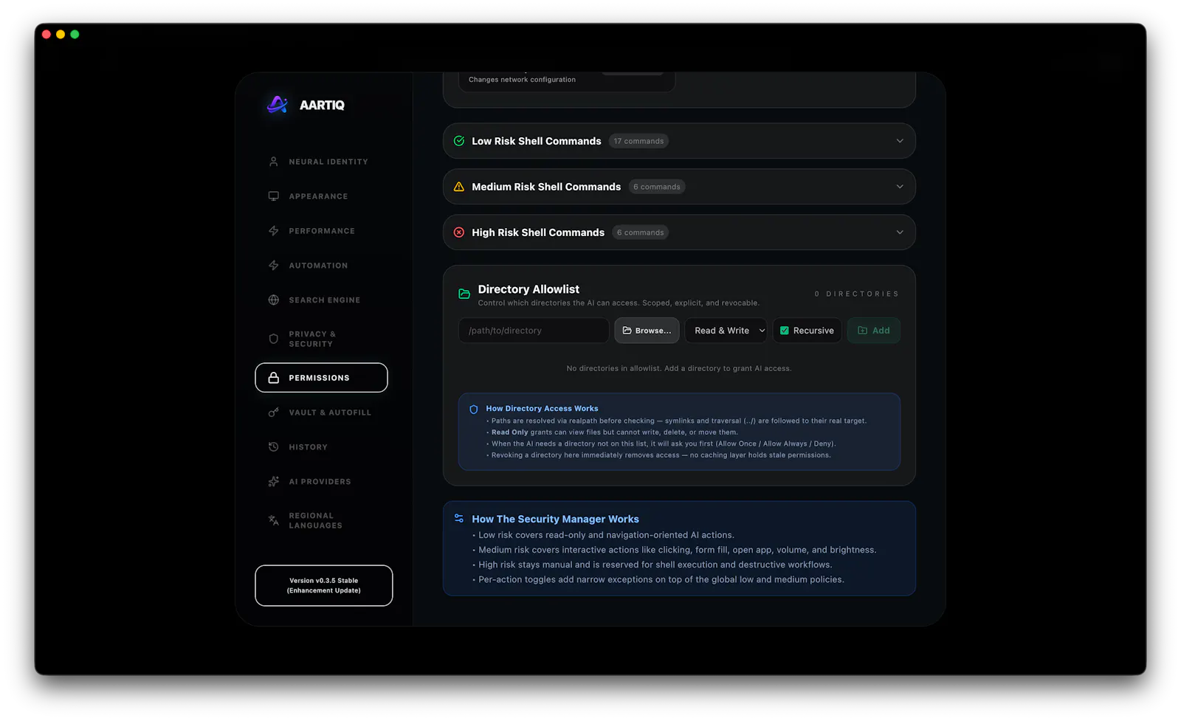Image resolution: width=1181 pixels, height=721 pixels.
Task: Click the Low Risk Shell Commands title
Action: 537,141
